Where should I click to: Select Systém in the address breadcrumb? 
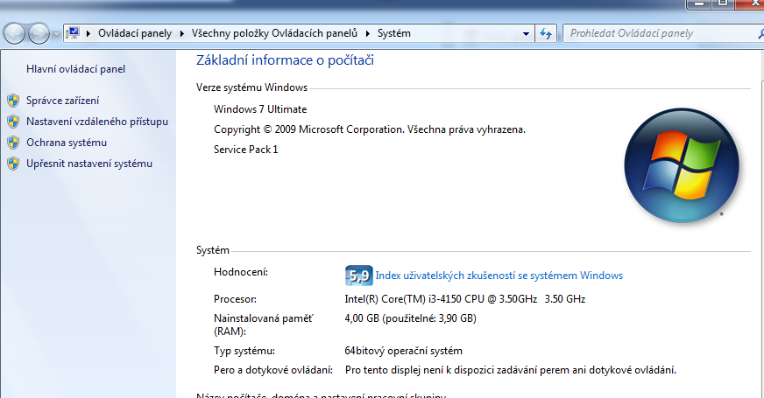click(x=393, y=33)
